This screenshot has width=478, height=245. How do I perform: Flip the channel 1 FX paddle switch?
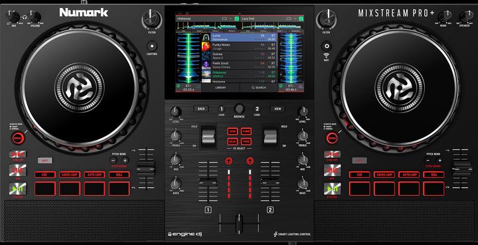click(x=208, y=136)
